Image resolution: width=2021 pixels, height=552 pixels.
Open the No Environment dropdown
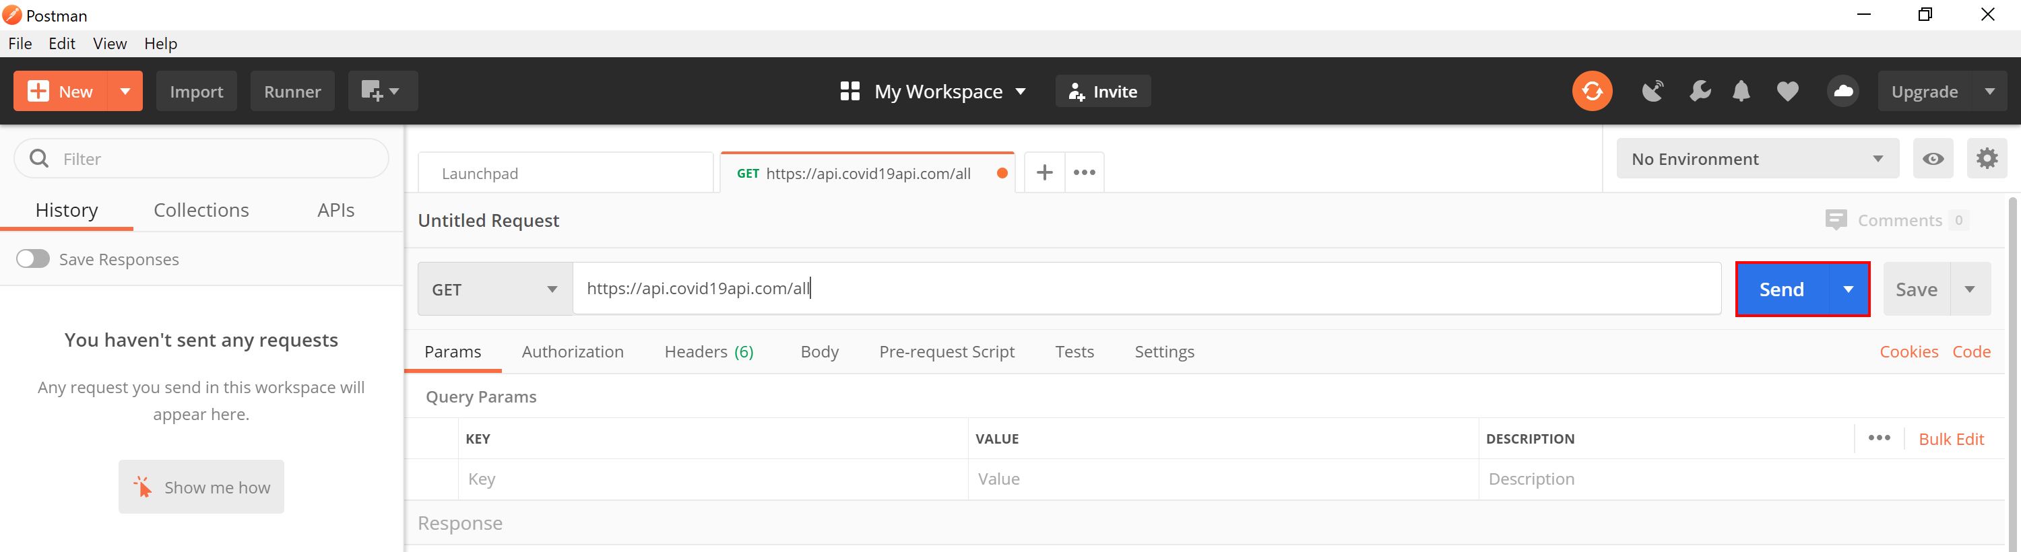point(1757,159)
